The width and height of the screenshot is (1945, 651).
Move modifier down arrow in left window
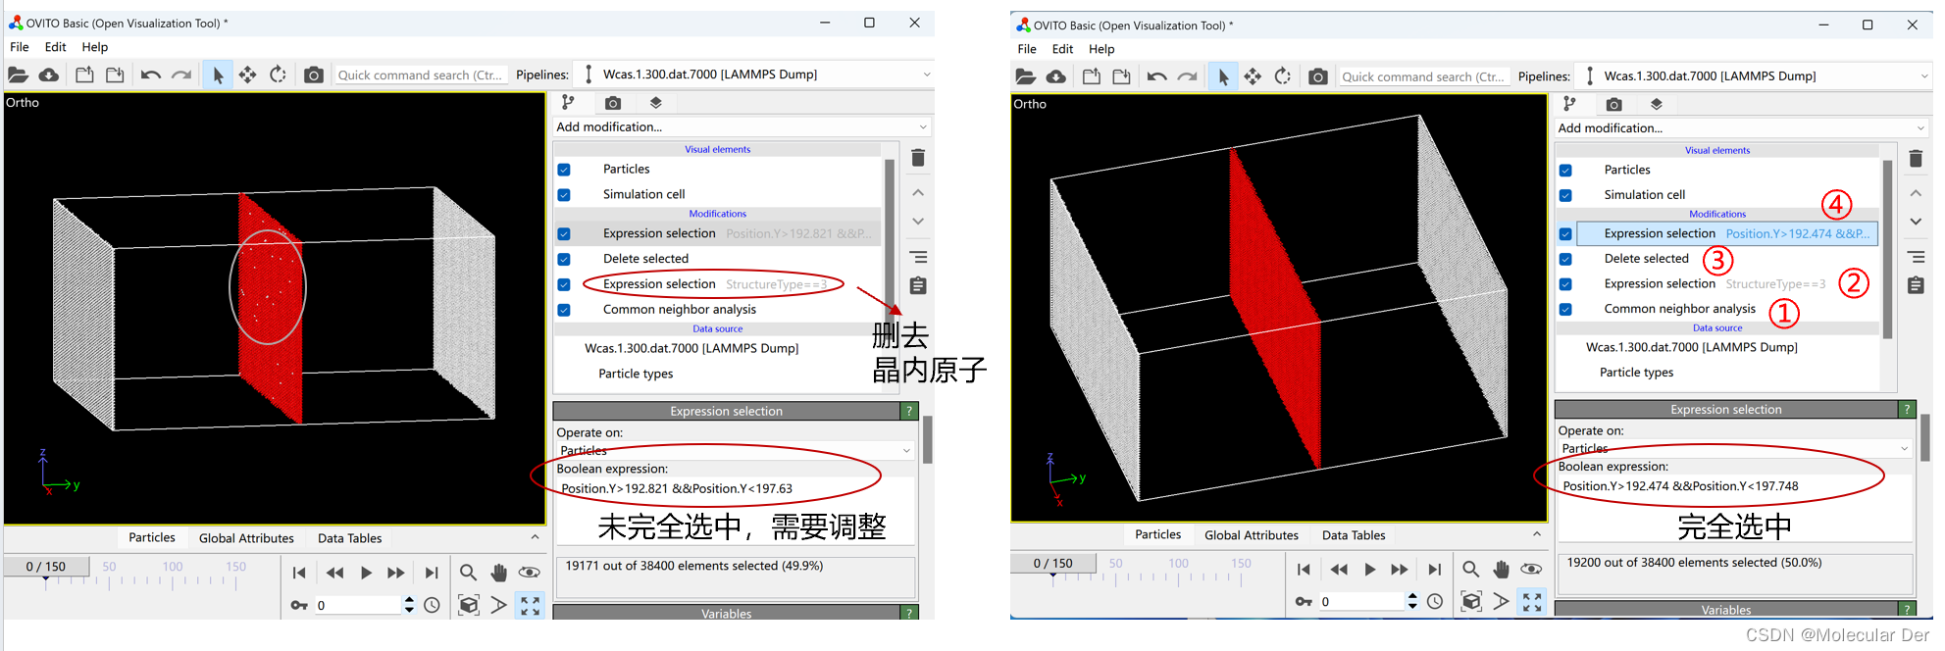tap(918, 222)
